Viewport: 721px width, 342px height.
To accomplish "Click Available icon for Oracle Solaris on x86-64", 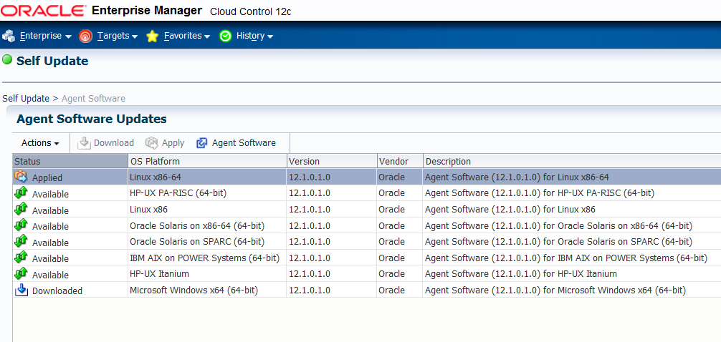I will [x=22, y=225].
